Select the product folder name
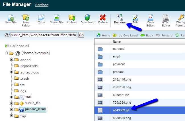Screen dimensions: 185x121 [x=118, y=72]
